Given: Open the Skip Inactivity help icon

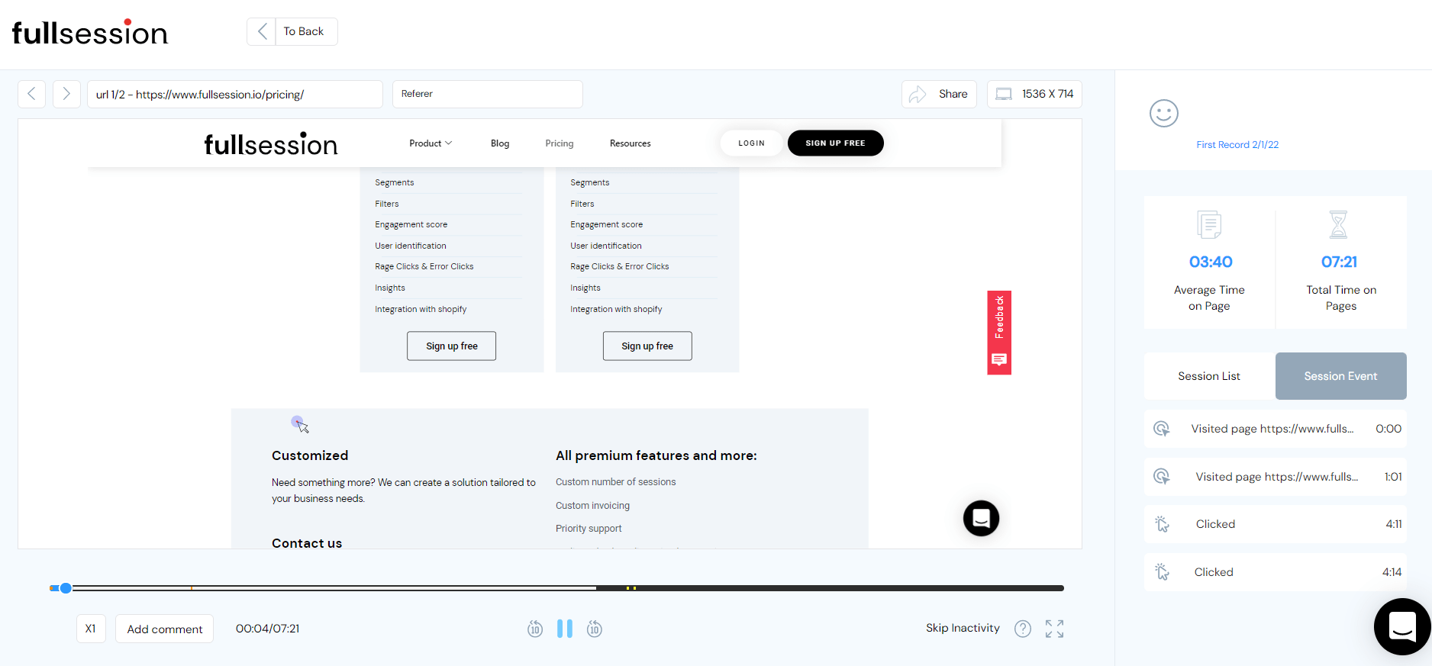Looking at the screenshot, I should click(1022, 629).
